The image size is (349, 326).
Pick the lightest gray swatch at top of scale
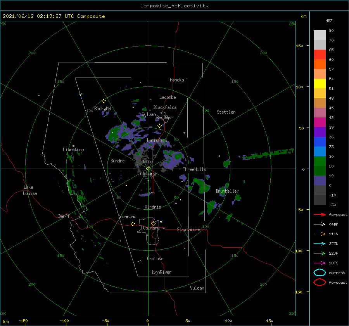320,35
